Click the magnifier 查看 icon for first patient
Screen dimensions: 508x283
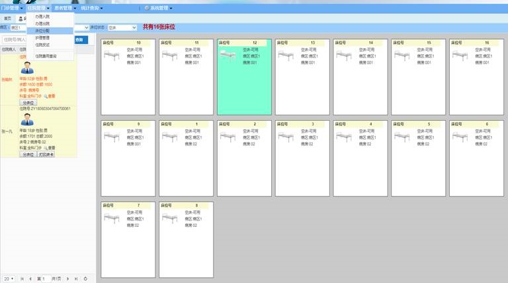46,96
